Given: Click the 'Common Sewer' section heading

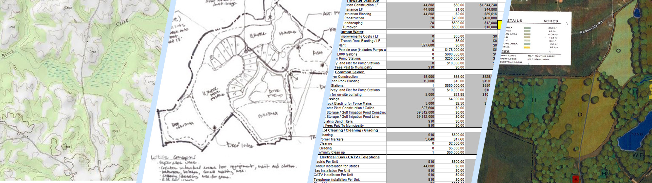Looking at the screenshot, I should 349,72.
